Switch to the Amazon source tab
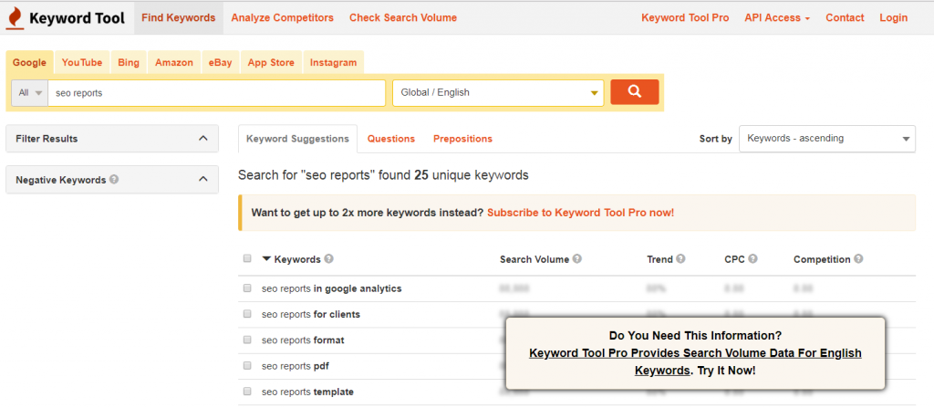 coord(174,63)
